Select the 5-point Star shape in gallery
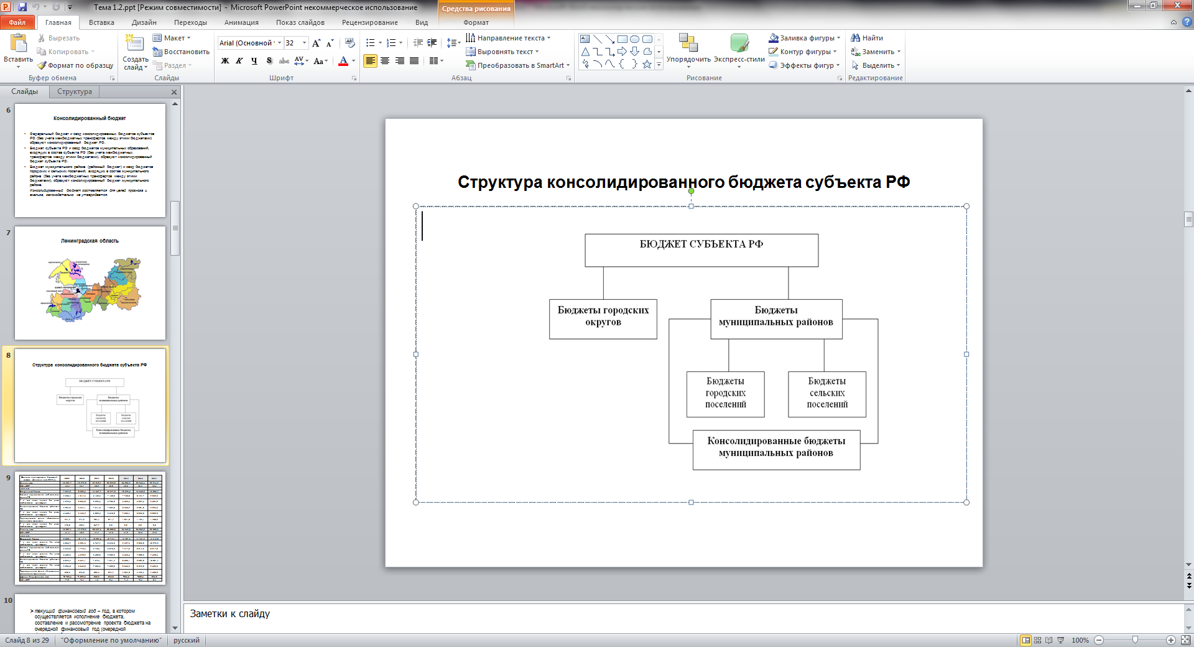This screenshot has height=647, width=1194. (647, 64)
